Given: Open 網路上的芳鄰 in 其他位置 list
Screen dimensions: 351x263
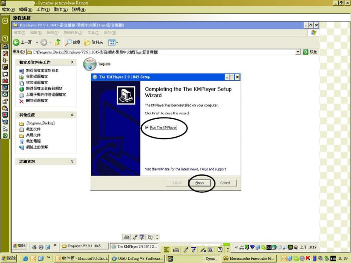Looking at the screenshot, I should point(37,147).
